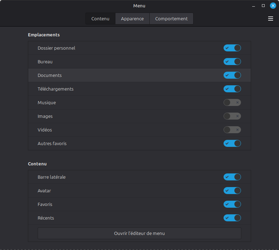The width and height of the screenshot is (279, 250).
Task: Turn off the Bureau switch
Action: coord(232,62)
